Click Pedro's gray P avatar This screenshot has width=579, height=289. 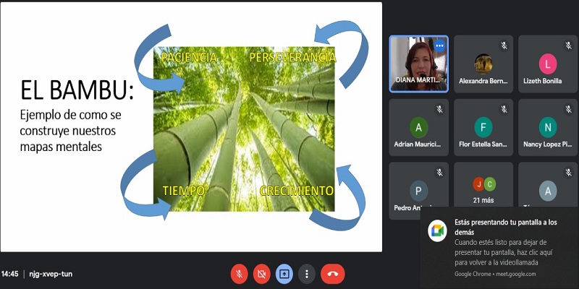pyautogui.click(x=418, y=191)
